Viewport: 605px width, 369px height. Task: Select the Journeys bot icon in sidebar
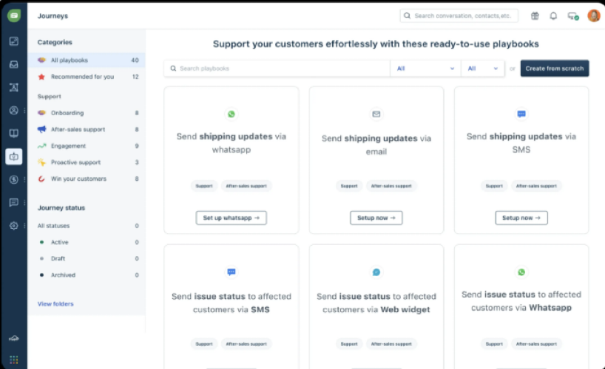14,156
